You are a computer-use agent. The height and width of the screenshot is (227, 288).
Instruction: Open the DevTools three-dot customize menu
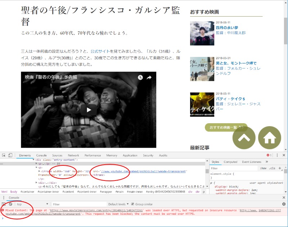click(277, 155)
